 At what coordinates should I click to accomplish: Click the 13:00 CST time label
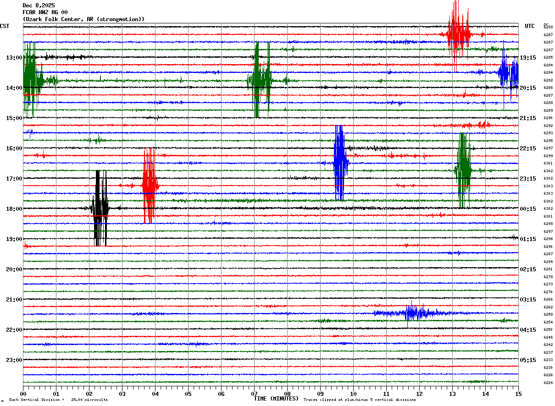[14, 58]
